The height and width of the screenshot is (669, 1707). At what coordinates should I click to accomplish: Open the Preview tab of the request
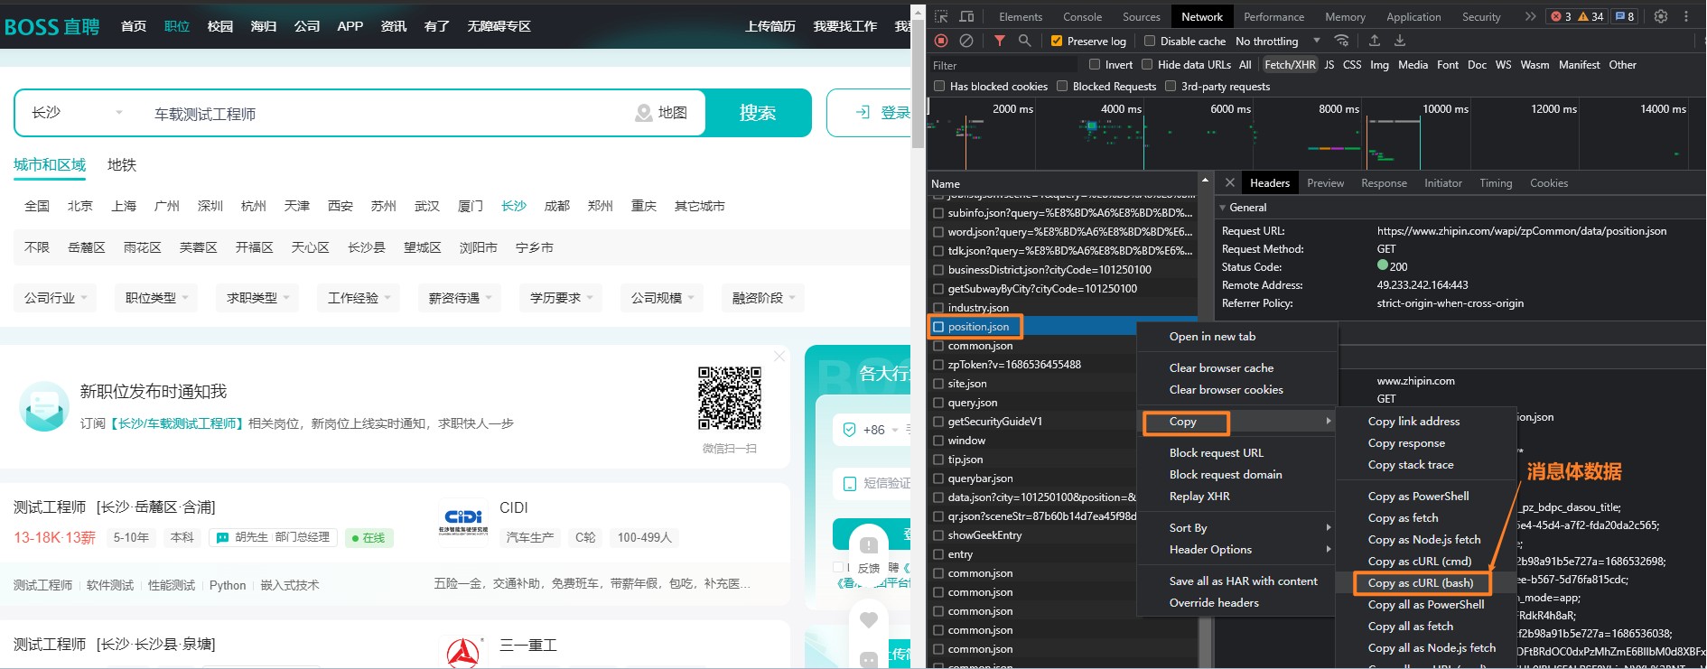[x=1325, y=182]
